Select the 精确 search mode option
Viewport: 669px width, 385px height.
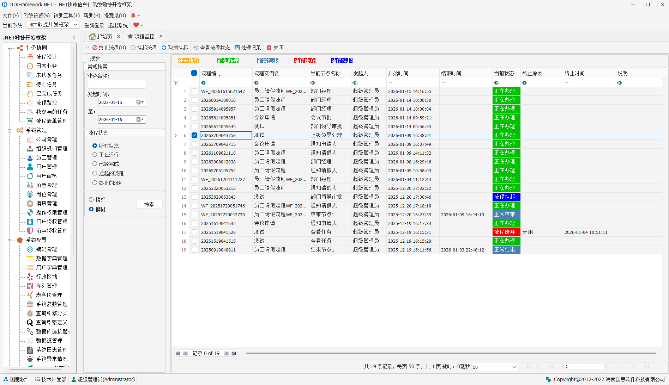tap(91, 200)
